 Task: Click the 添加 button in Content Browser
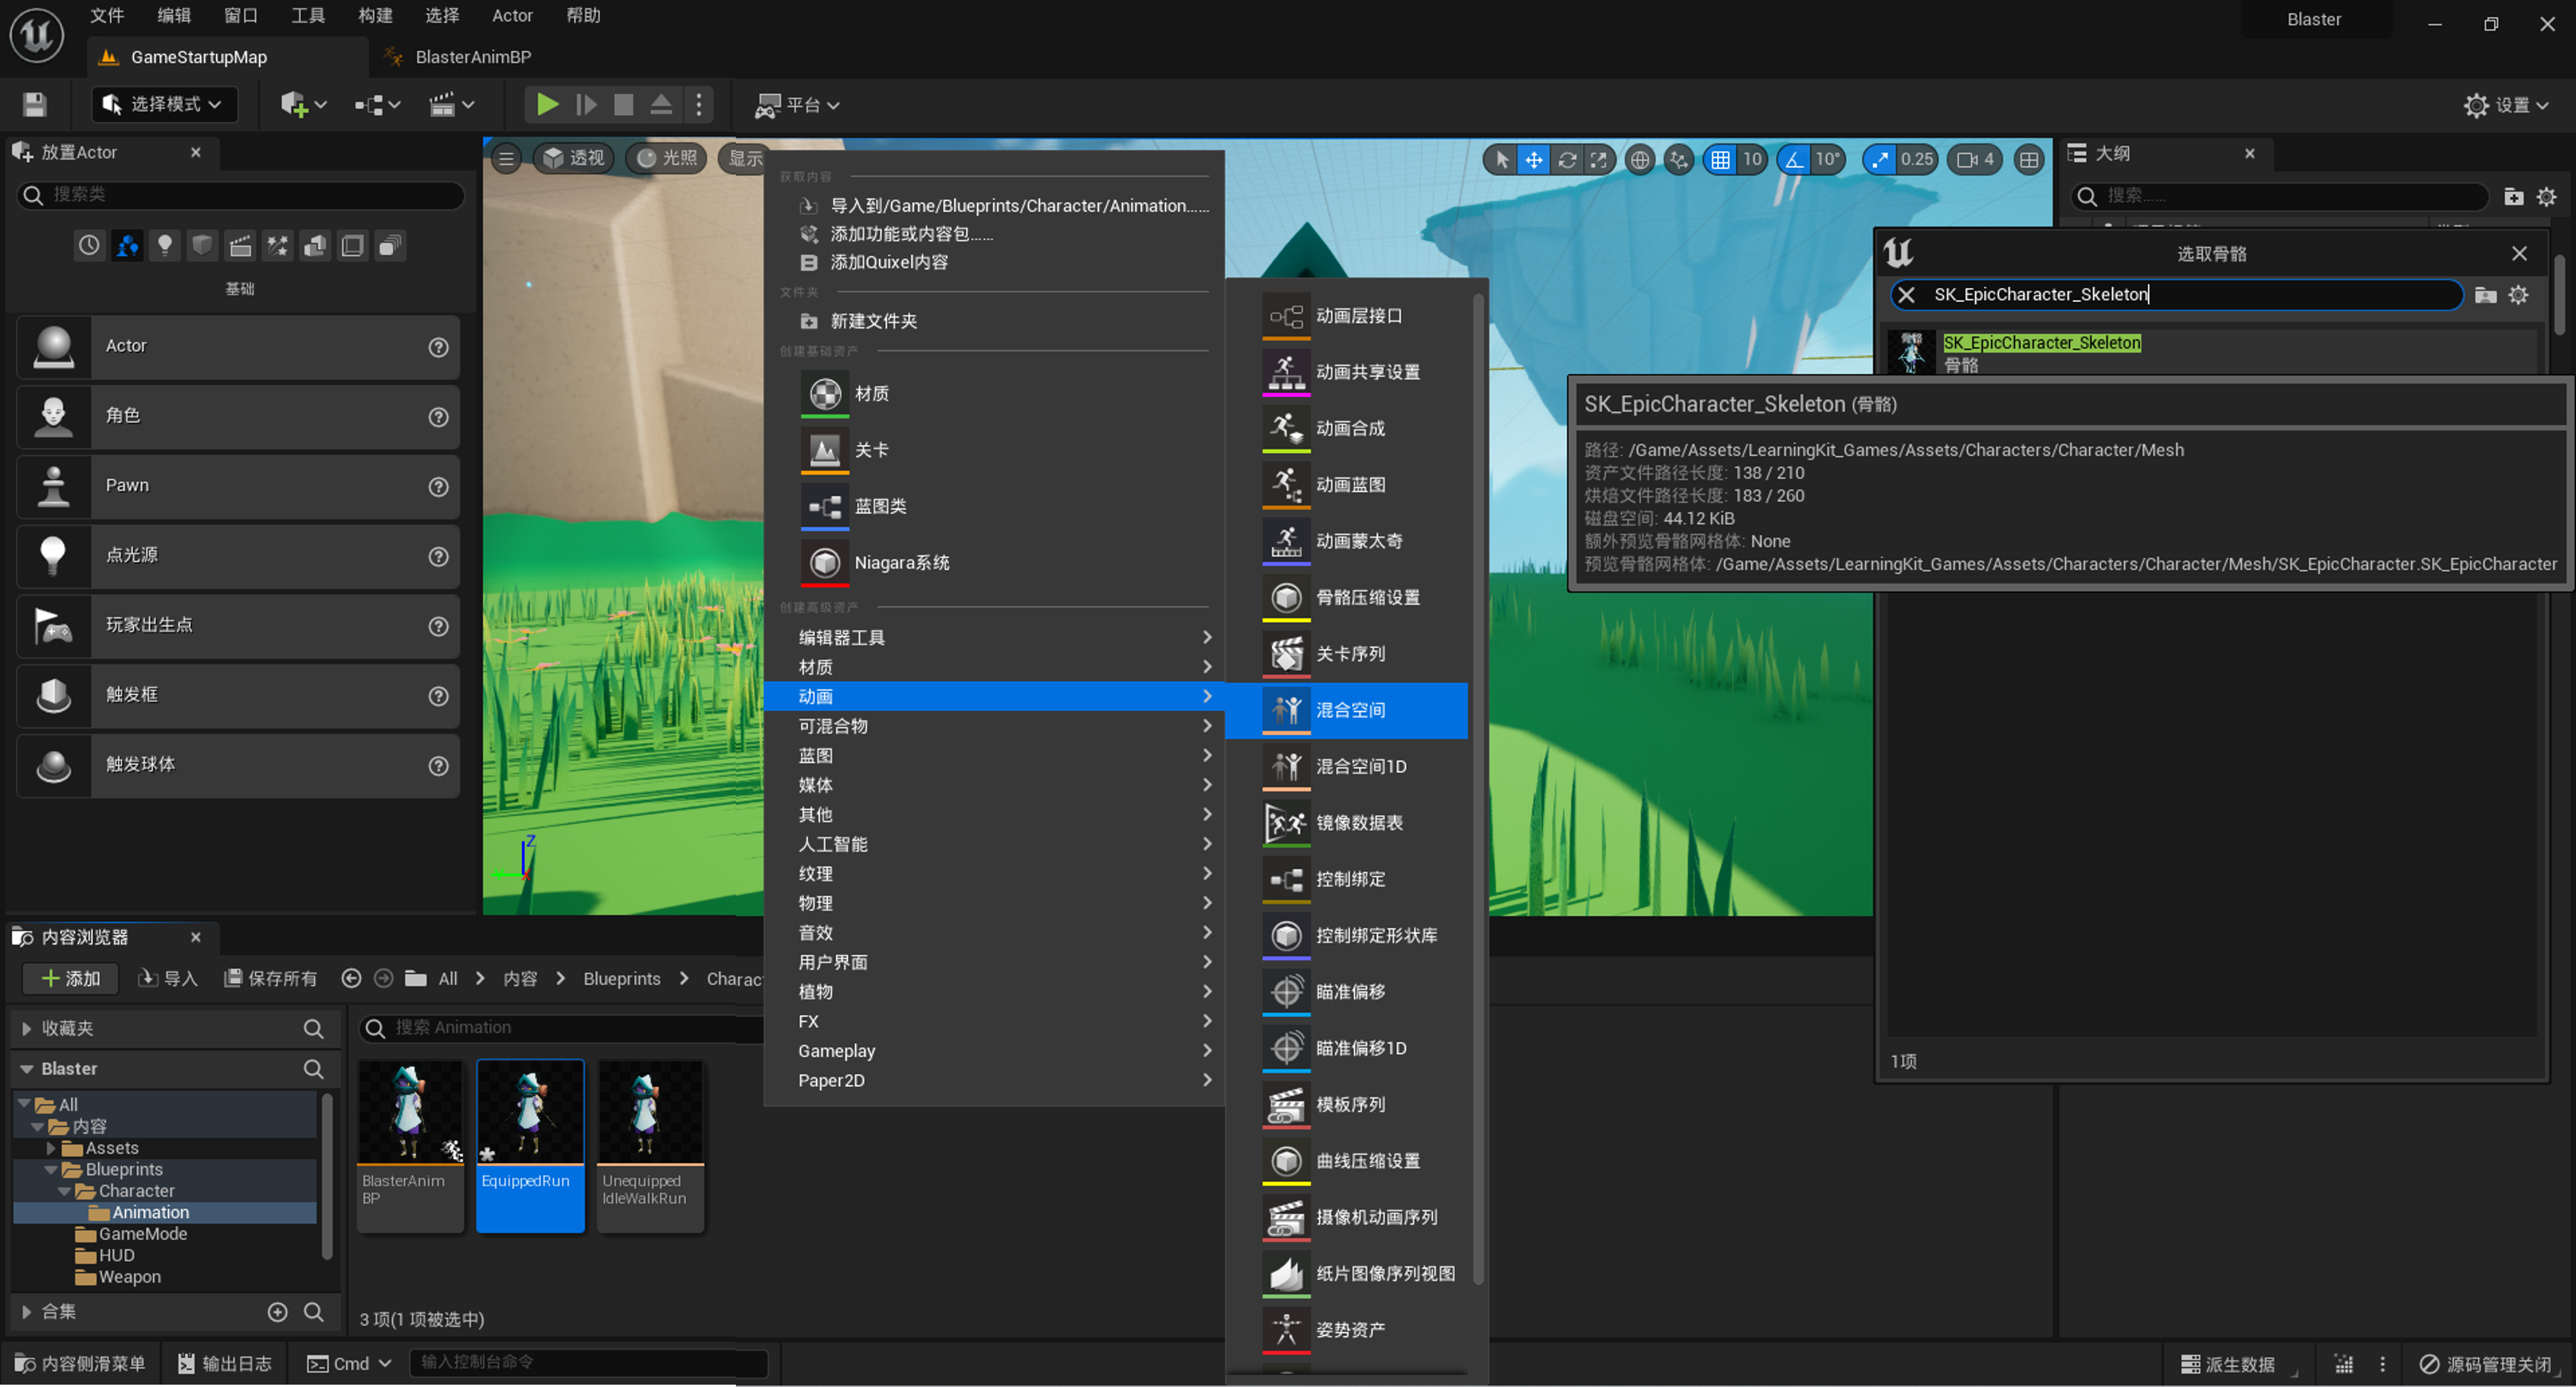pos(70,978)
